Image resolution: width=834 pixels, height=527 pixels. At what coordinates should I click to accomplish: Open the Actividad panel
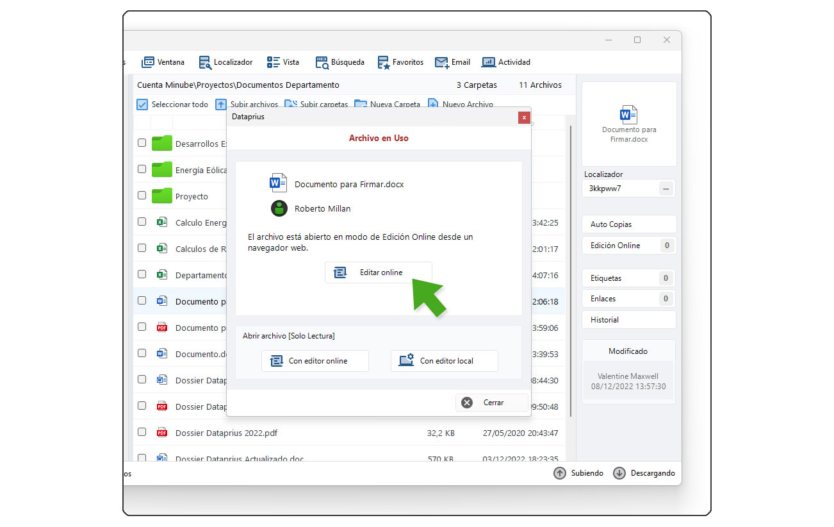click(506, 62)
